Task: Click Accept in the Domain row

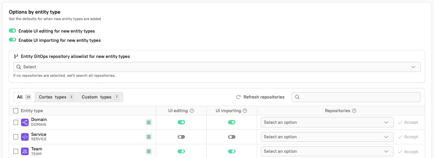Action: 408,123
